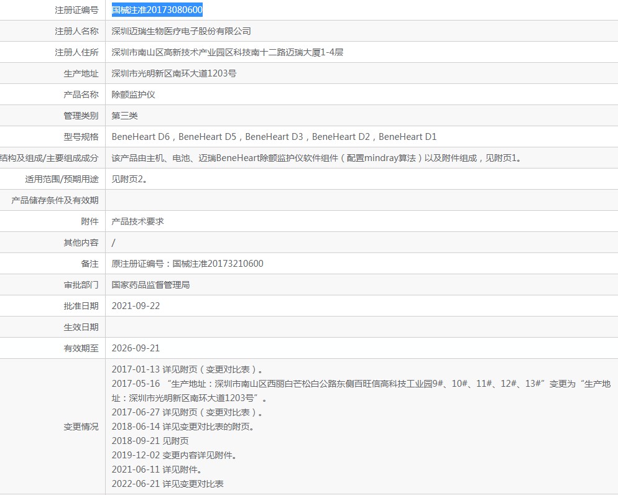Image resolution: width=618 pixels, height=495 pixels.
Task: Click the 型号规格 label
Action: click(81, 137)
